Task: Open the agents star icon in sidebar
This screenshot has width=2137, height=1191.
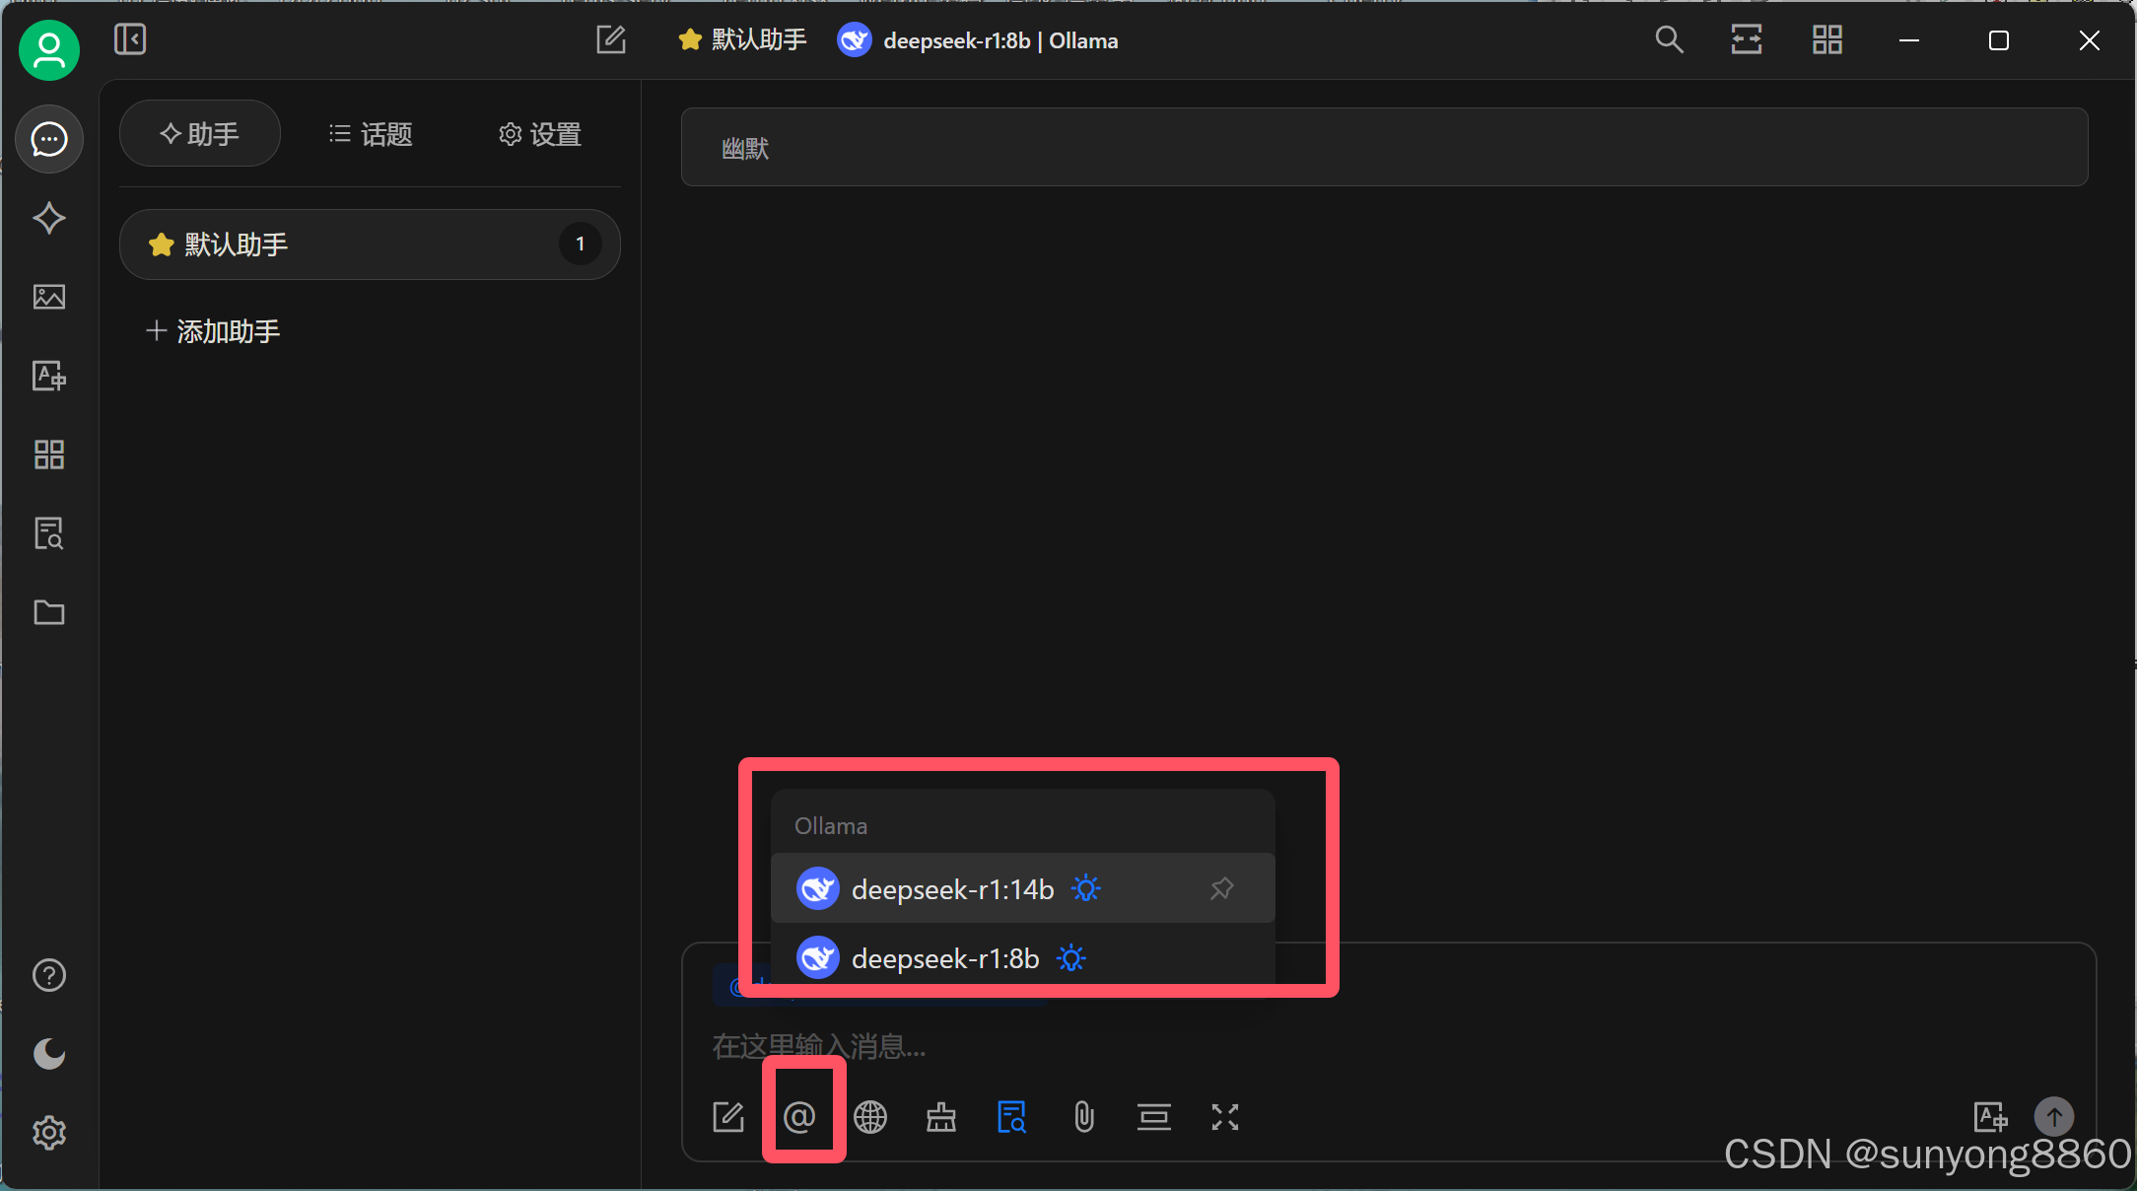Action: click(49, 218)
